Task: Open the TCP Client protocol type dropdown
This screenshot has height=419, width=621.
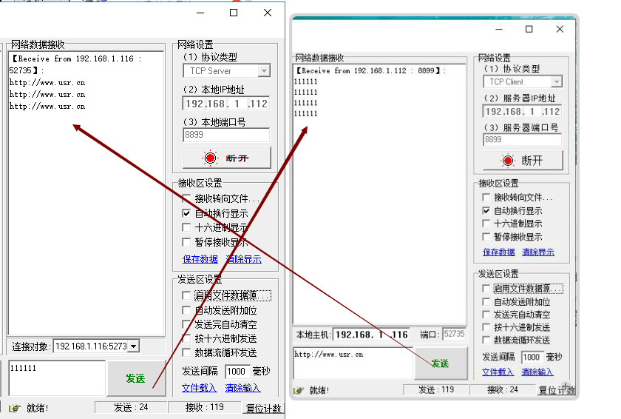Action: coord(556,82)
